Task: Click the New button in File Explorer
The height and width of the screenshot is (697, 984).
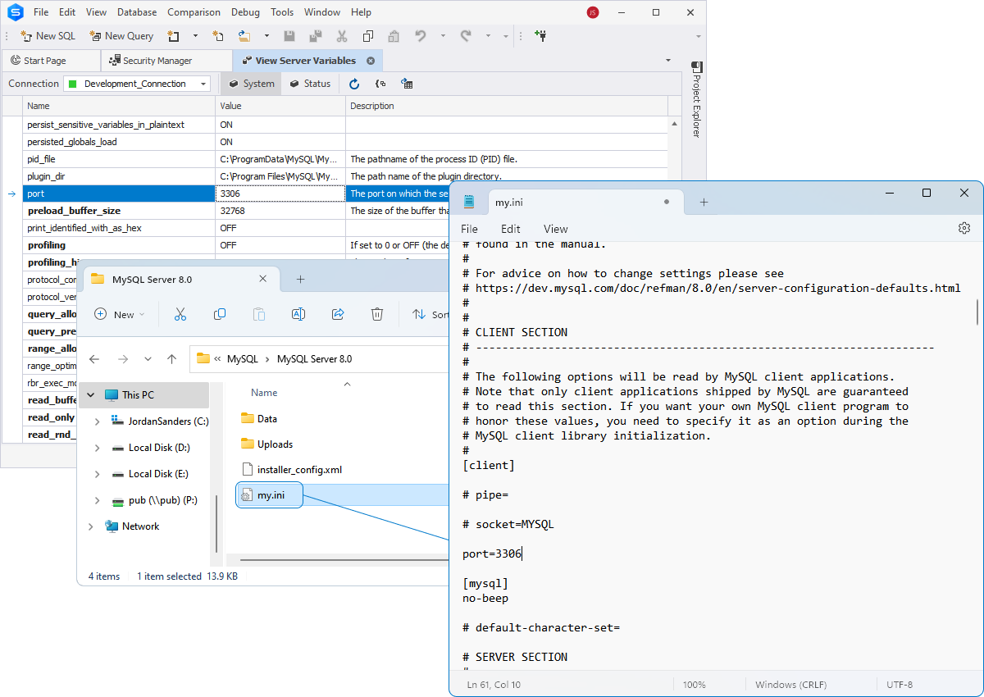Action: point(119,314)
